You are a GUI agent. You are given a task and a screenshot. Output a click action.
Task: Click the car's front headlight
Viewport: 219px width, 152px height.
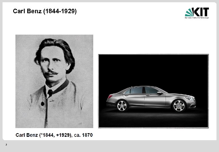tap(190, 99)
